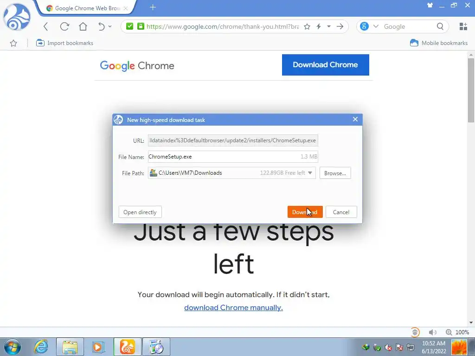The height and width of the screenshot is (356, 475).
Task: Expand the File Path dropdown
Action: tap(310, 173)
